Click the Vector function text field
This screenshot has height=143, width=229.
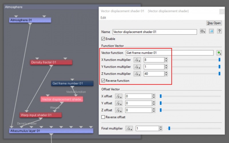(x=169, y=53)
